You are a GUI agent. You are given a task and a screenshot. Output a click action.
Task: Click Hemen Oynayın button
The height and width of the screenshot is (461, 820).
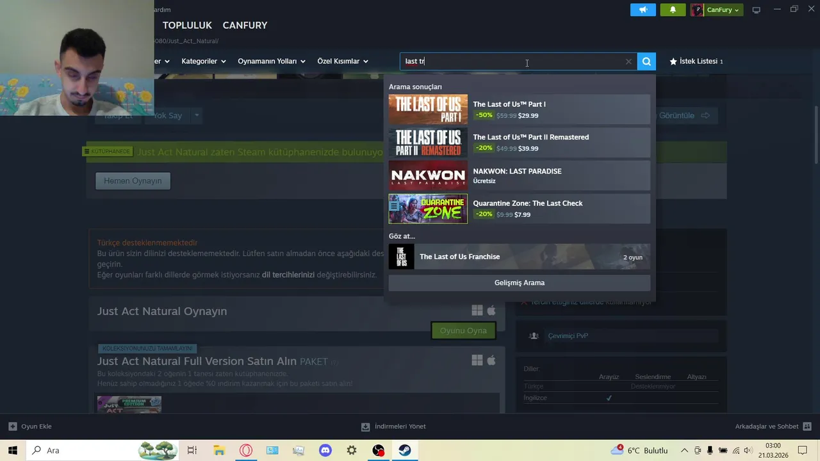[133, 181]
